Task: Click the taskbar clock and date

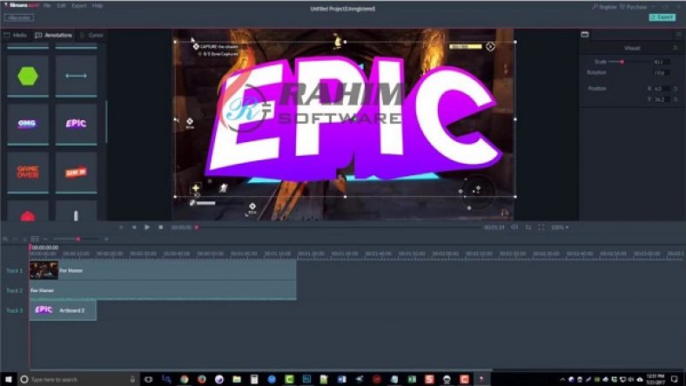Action: (656, 379)
